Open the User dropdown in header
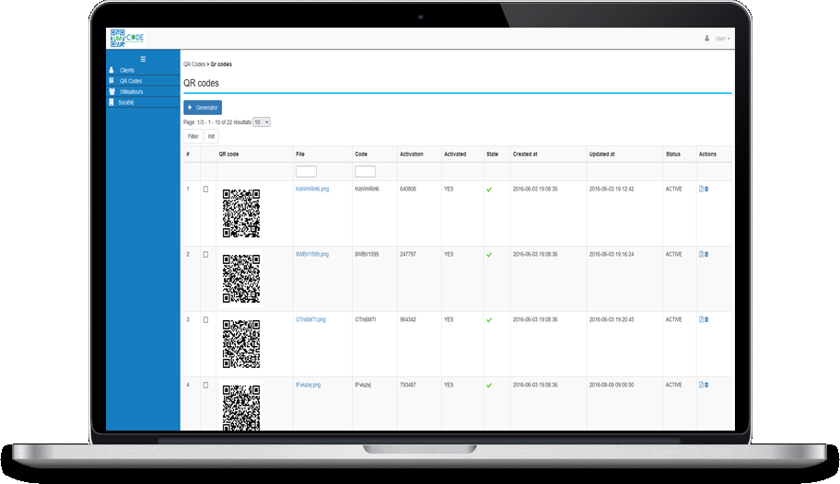The height and width of the screenshot is (484, 840). pyautogui.click(x=723, y=39)
